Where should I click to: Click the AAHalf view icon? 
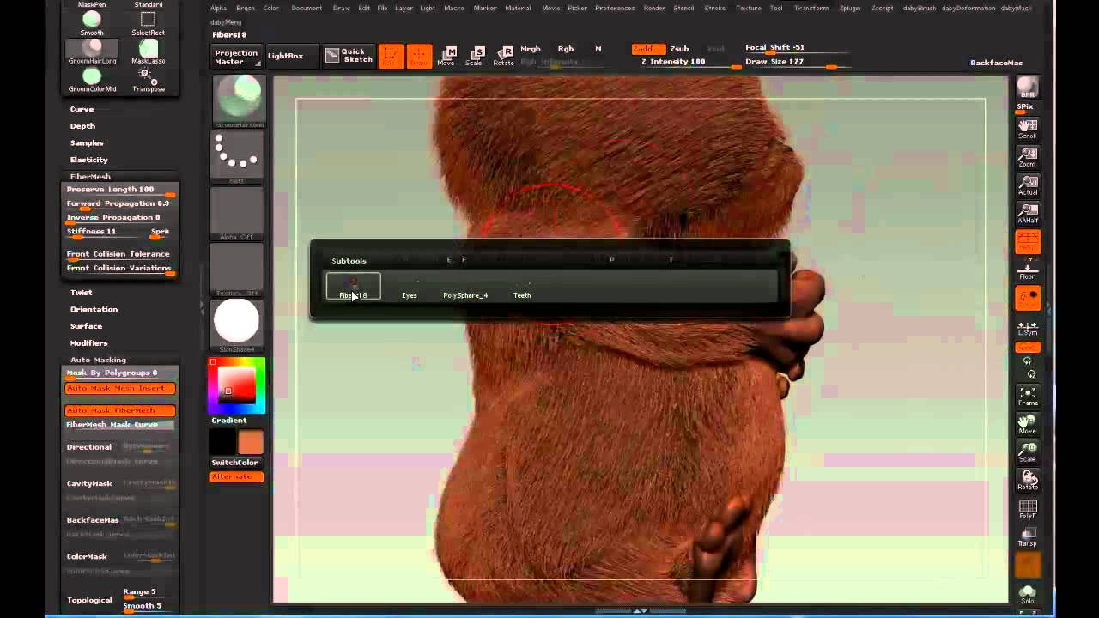[x=1028, y=214]
